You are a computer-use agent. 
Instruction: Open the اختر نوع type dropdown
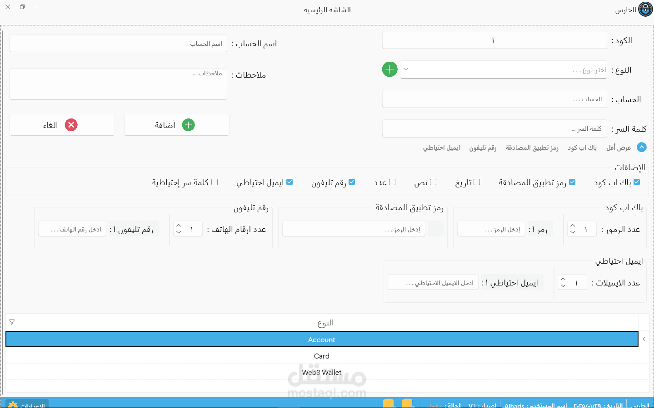(x=504, y=69)
